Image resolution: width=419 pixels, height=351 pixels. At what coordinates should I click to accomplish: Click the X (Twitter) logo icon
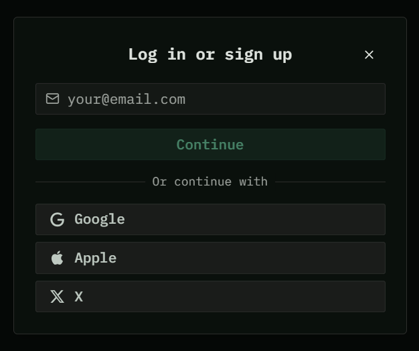tap(58, 297)
